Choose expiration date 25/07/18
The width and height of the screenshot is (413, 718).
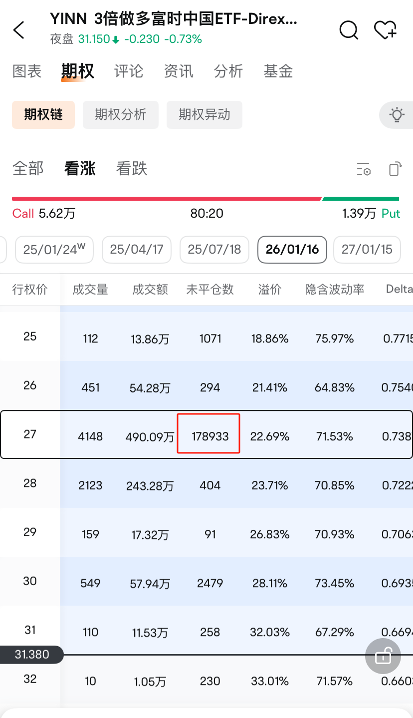[x=214, y=250]
